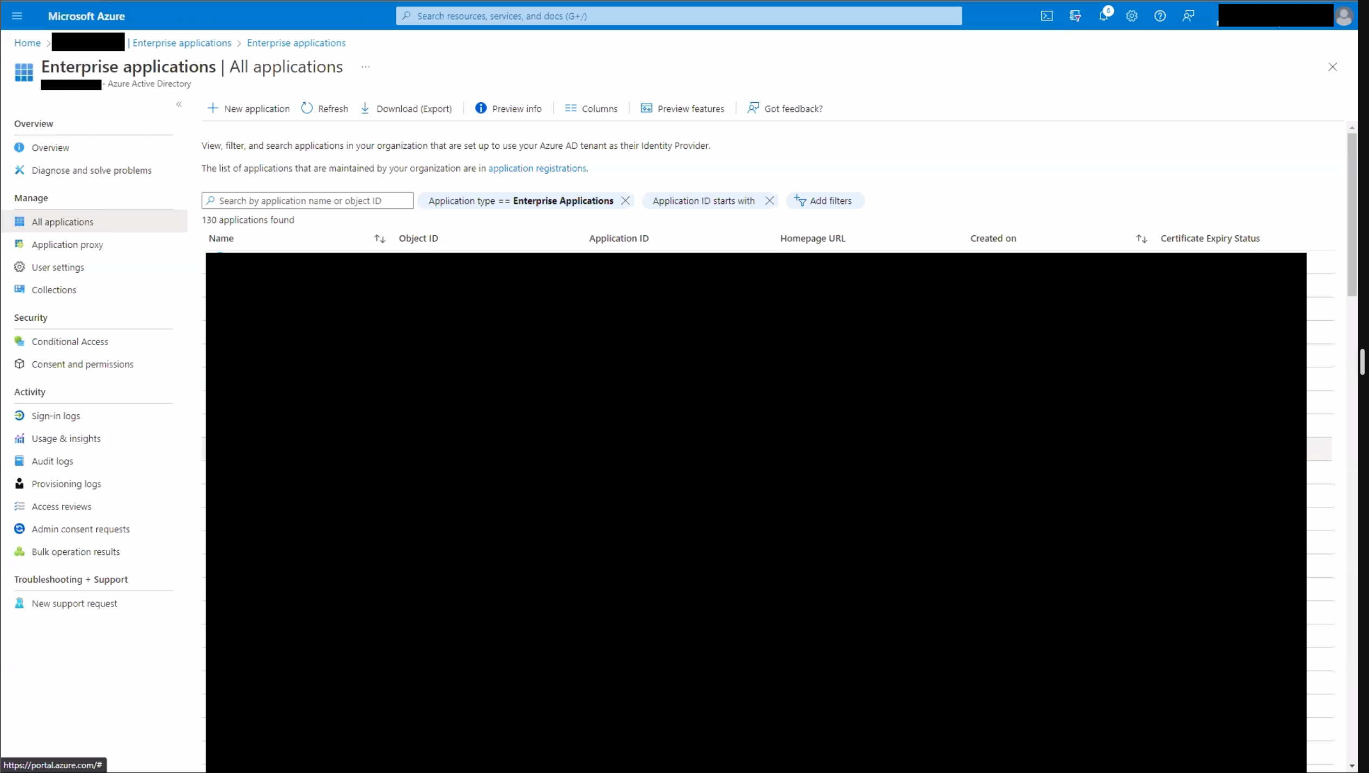Remove the Application ID filter
The image size is (1369, 773).
coord(769,201)
